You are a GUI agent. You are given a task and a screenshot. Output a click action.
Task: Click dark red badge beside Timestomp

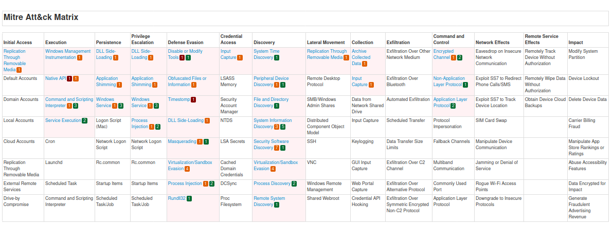coord(193,99)
